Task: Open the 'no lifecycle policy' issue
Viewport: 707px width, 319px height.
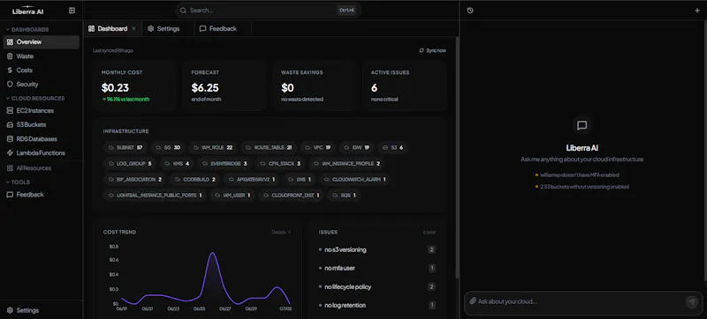Action: click(x=377, y=286)
